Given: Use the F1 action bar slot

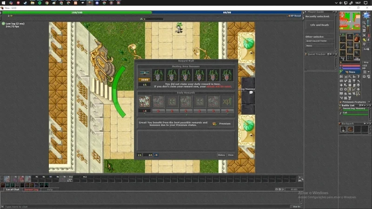Looking at the screenshot, I should tap(7, 179).
